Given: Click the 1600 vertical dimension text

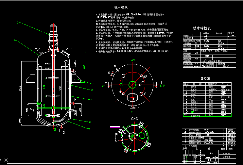Looking at the screenshot, I should [x=20, y=89].
